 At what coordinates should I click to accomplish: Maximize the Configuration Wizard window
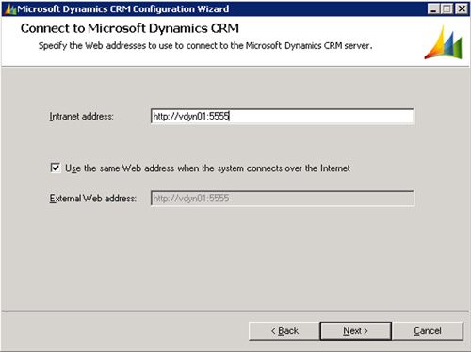click(447, 8)
